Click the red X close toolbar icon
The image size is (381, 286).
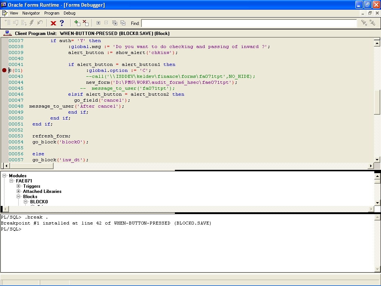click(x=53, y=23)
